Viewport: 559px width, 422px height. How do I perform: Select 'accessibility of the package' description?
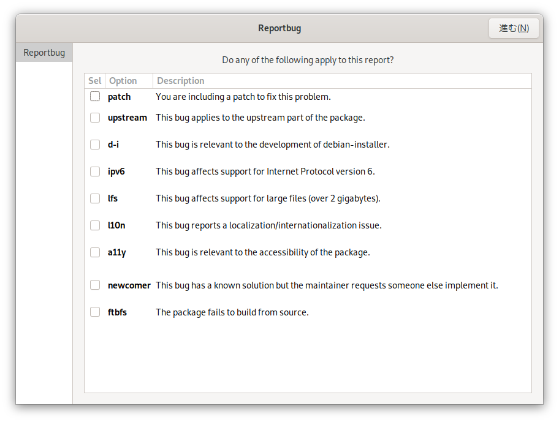point(263,252)
